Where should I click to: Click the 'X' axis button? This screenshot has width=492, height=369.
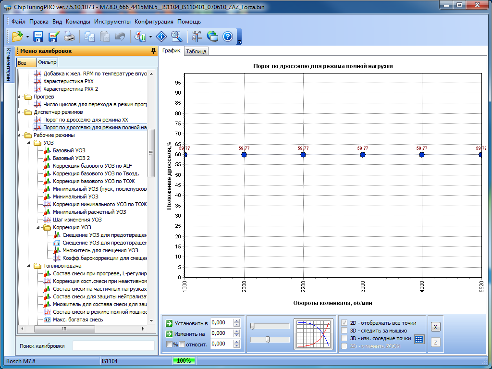click(x=435, y=327)
